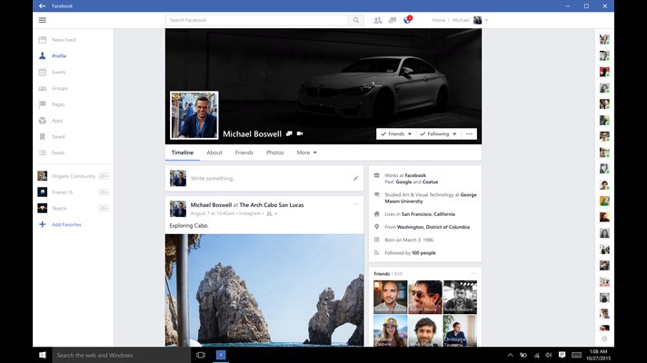This screenshot has width=647, height=363.
Task: Toggle the Friends status button on cover
Action: [x=396, y=134]
